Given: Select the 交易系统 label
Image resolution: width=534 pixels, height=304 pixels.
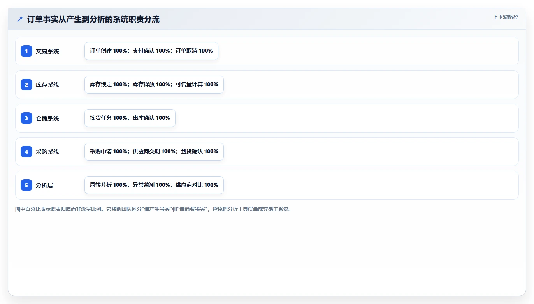Looking at the screenshot, I should coord(47,51).
